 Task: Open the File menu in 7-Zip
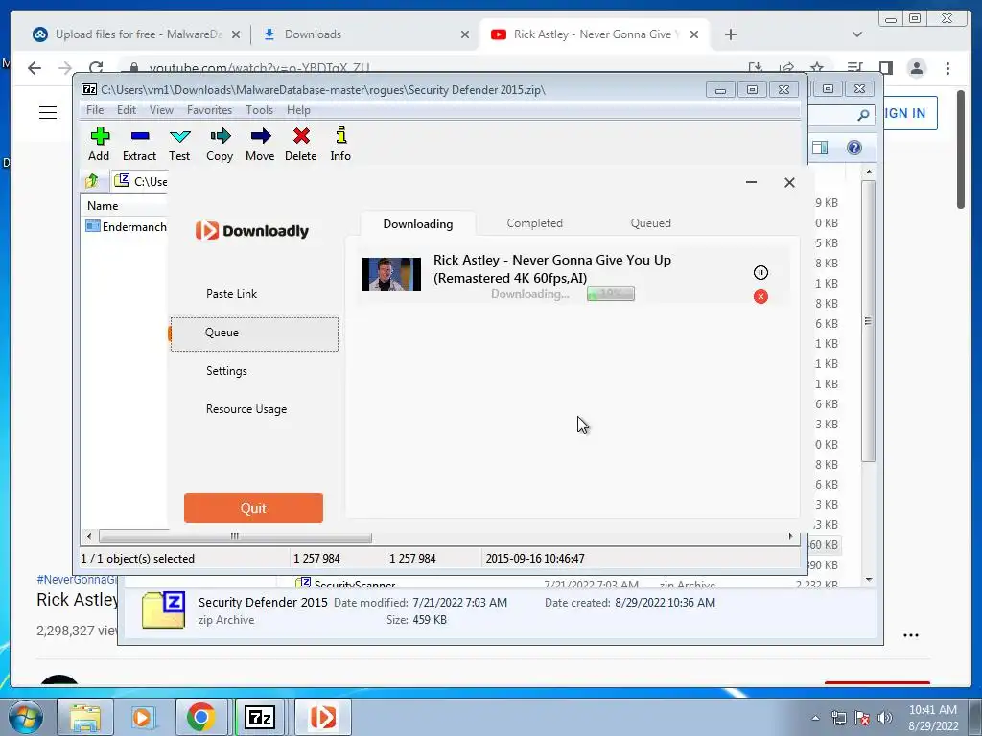pyautogui.click(x=95, y=110)
